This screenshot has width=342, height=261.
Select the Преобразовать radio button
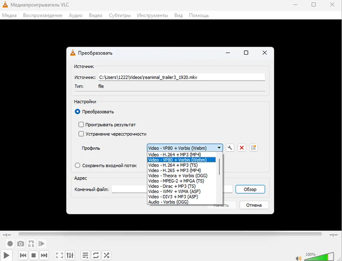(77, 111)
